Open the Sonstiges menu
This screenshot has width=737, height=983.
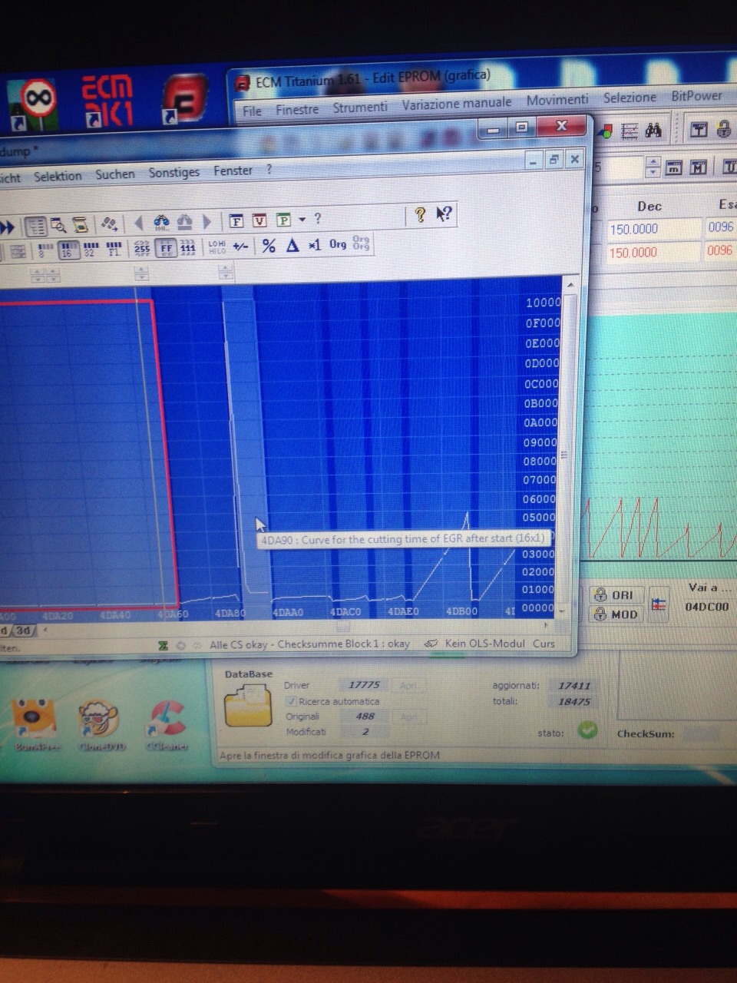174,172
